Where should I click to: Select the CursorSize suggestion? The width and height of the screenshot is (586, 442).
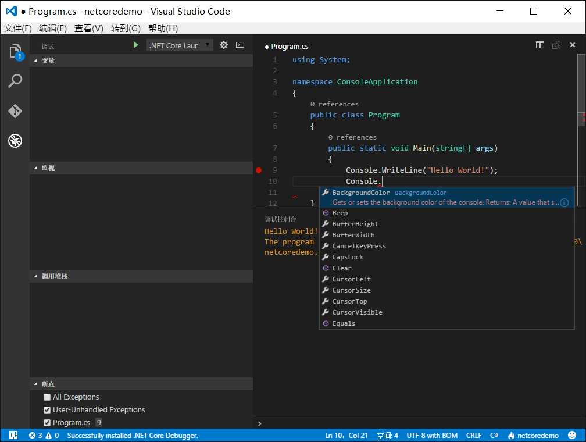446,291
